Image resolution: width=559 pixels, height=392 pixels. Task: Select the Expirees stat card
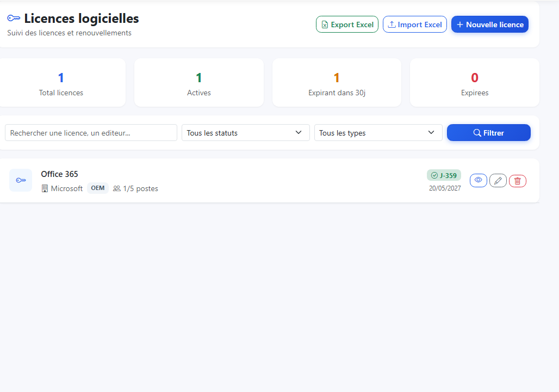[x=475, y=82]
